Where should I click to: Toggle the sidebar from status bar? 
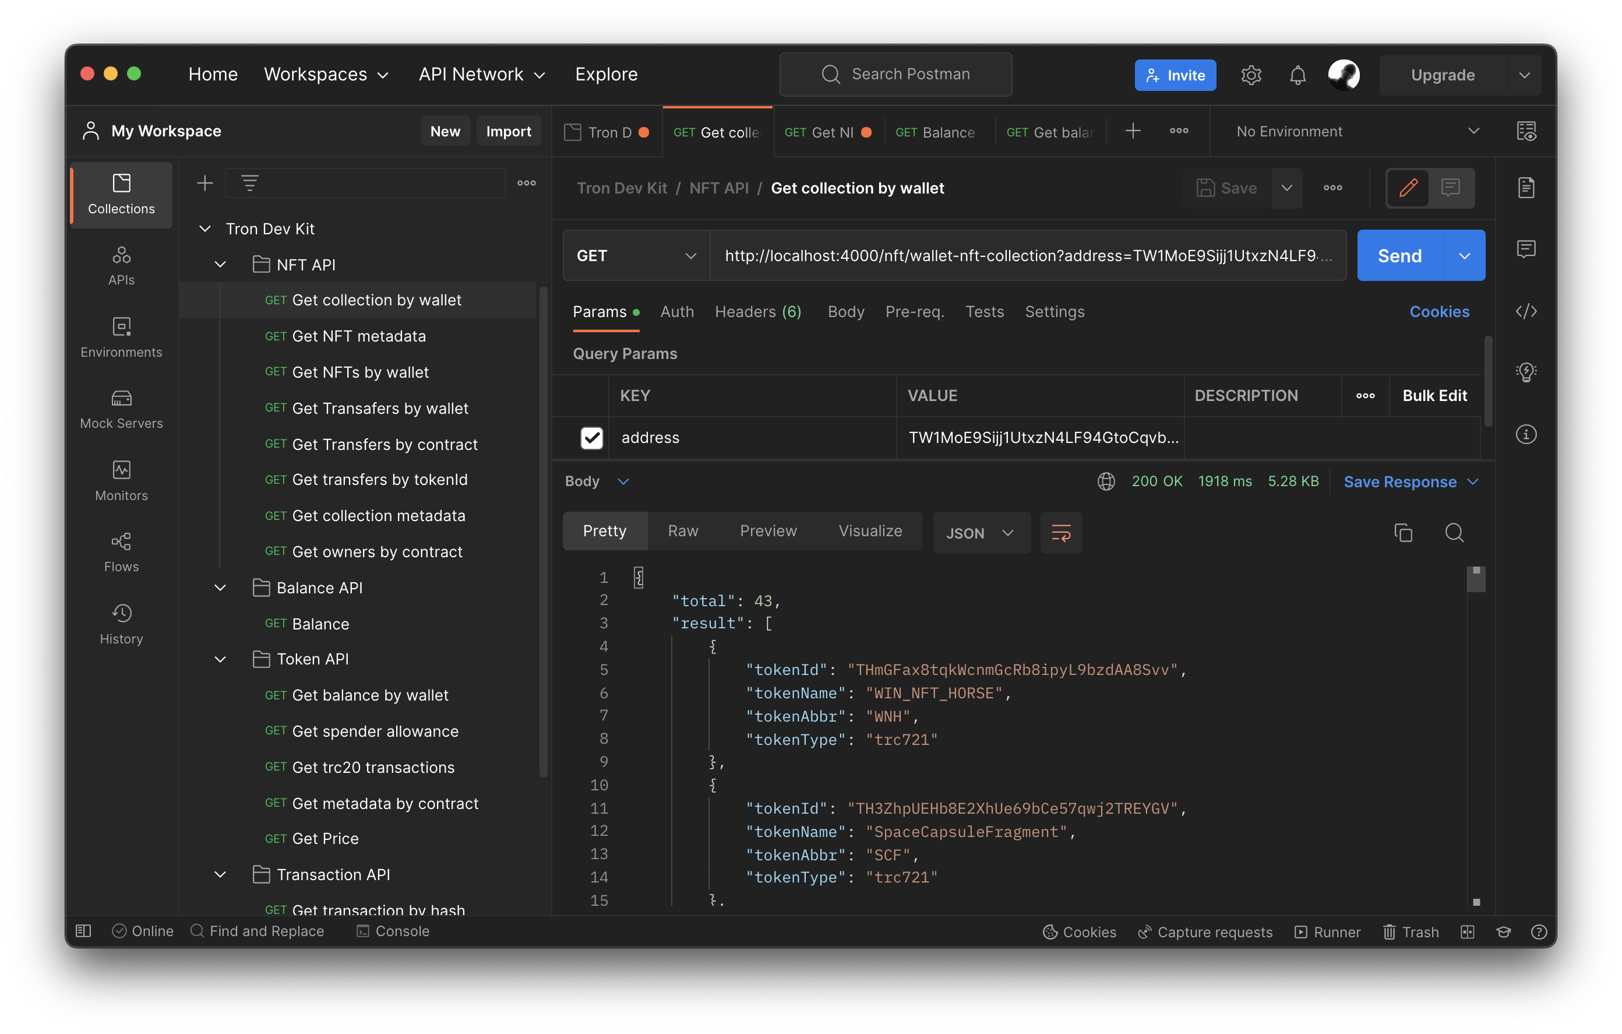[x=83, y=931]
